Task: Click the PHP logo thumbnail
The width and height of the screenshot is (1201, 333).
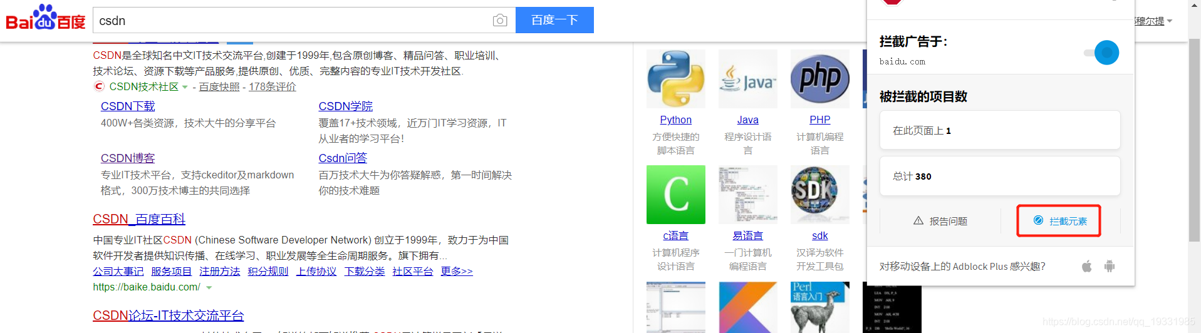Action: [x=820, y=79]
